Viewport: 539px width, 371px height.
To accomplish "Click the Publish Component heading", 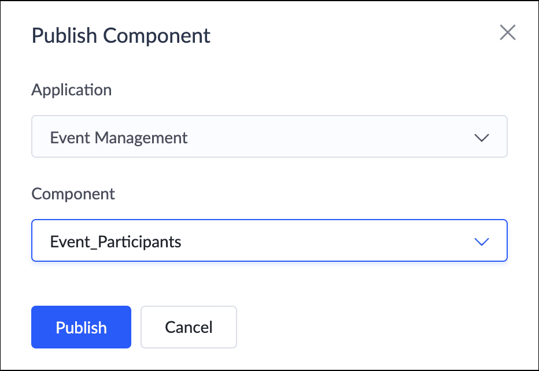I will tap(121, 36).
